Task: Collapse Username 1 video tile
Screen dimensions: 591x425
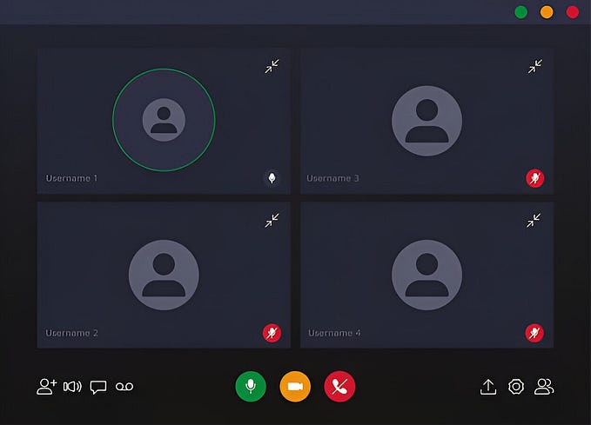Action: [x=272, y=66]
